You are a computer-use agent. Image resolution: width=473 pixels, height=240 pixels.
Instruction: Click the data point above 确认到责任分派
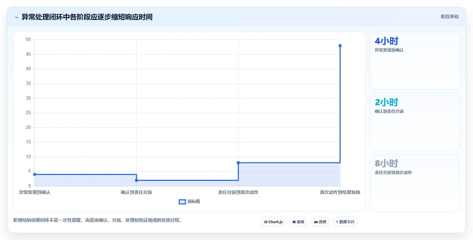pos(136,180)
